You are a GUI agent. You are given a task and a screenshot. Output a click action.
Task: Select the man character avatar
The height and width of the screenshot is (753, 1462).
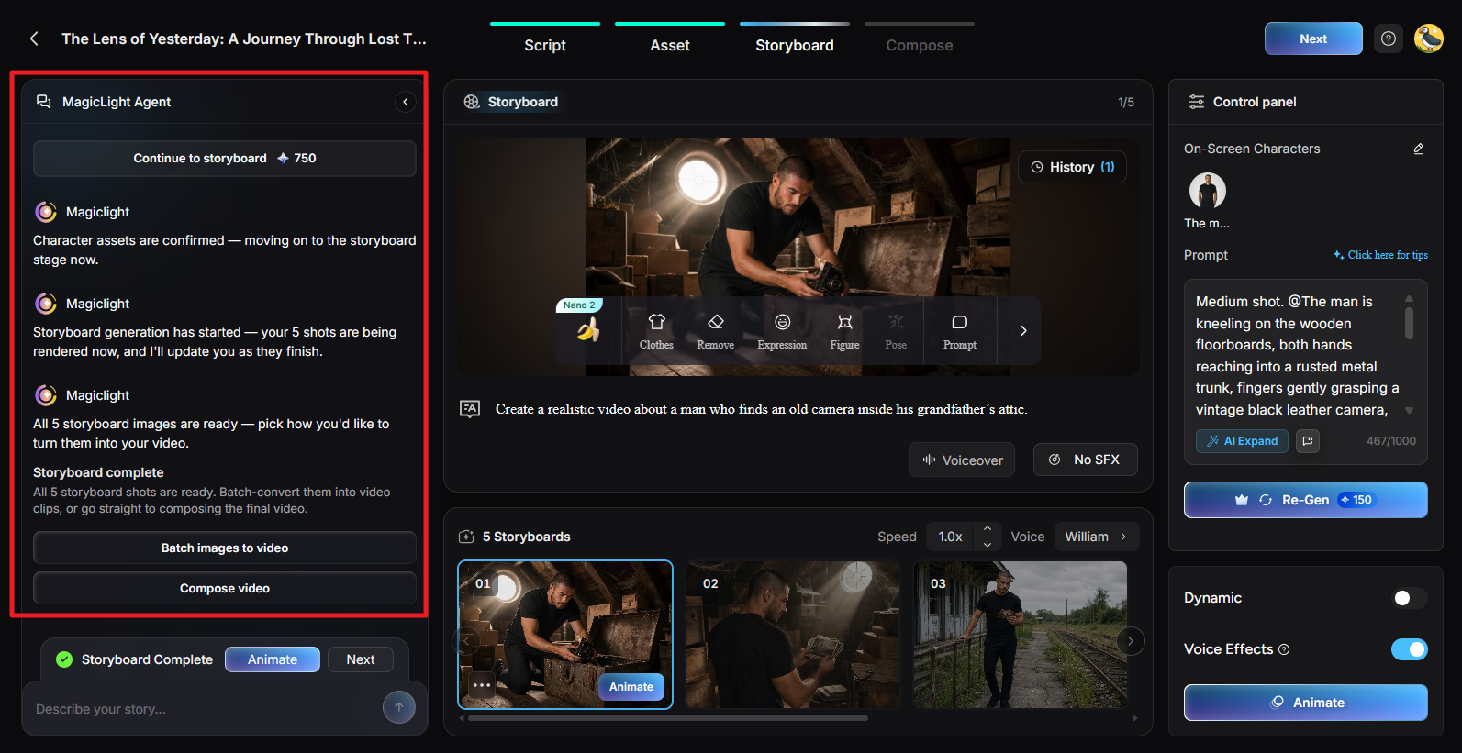[x=1208, y=191]
